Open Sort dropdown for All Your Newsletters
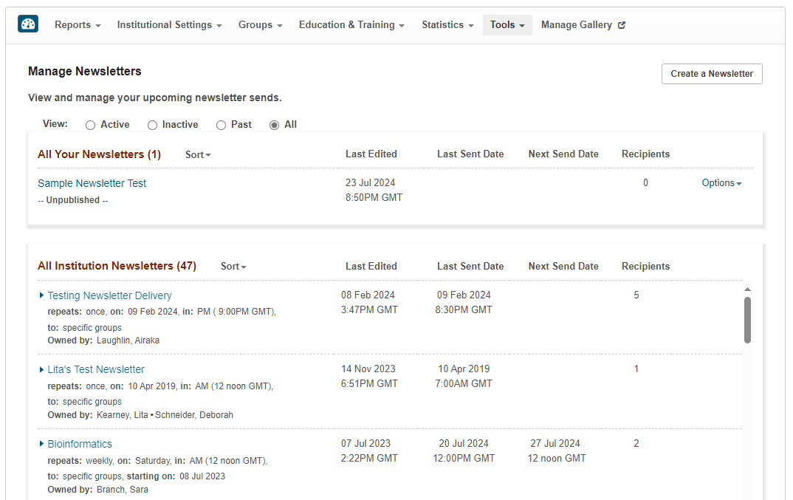Image resolution: width=793 pixels, height=500 pixels. (198, 154)
